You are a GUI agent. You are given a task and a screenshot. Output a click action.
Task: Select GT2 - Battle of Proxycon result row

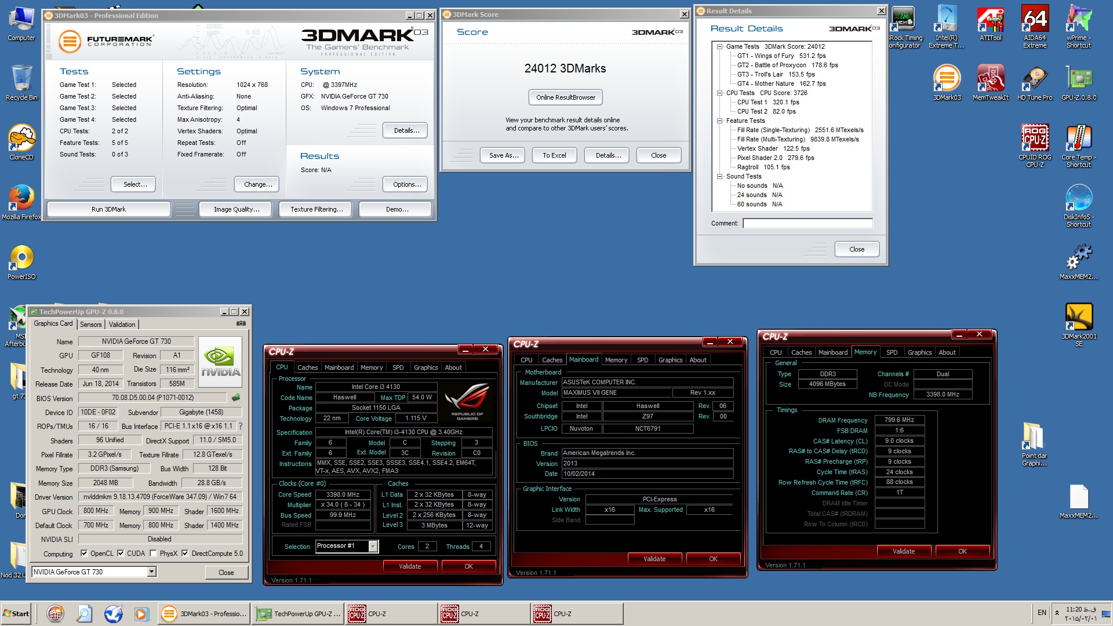click(787, 65)
